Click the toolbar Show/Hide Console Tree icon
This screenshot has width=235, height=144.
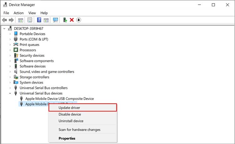coord(21,20)
